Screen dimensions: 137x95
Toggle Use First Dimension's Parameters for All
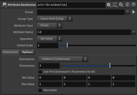40,72
